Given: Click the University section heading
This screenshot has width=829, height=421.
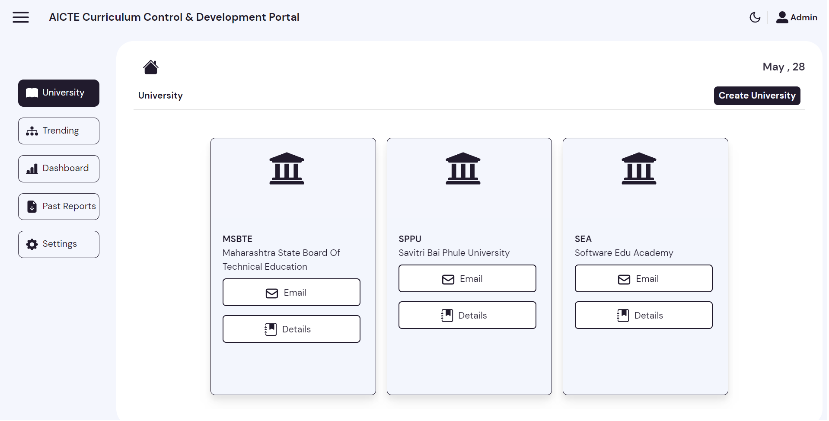Looking at the screenshot, I should (x=160, y=96).
